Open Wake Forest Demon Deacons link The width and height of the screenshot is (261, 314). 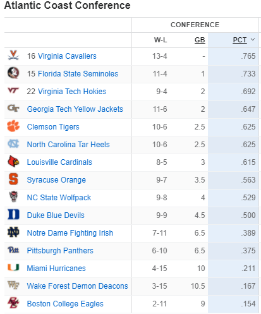pos(77,286)
